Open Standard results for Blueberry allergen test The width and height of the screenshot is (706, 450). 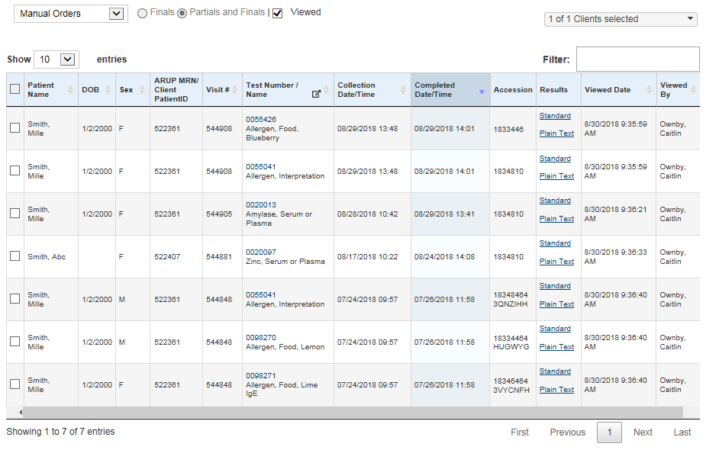(555, 116)
